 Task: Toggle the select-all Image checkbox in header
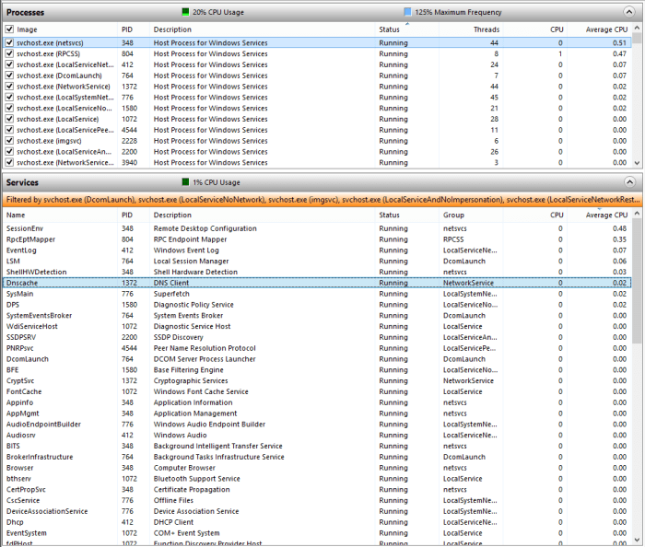(x=9, y=29)
